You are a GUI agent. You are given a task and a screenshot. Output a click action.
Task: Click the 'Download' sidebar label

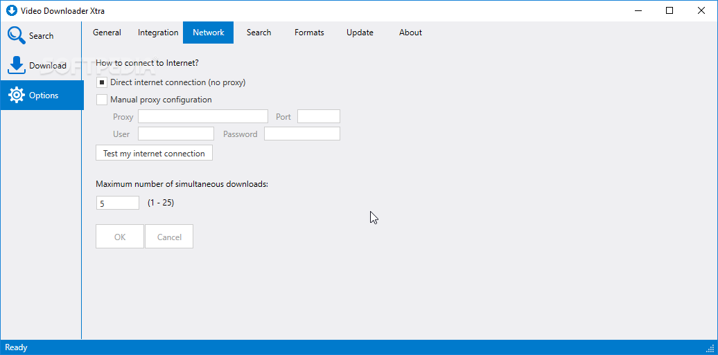pos(48,66)
